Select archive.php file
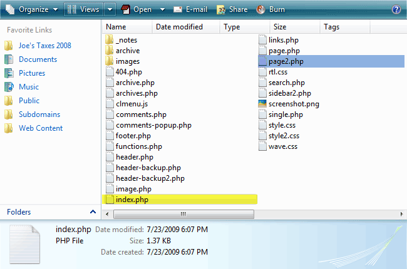Viewport: 407px width, 269px height. 130,83
